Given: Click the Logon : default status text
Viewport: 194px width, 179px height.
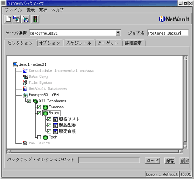Looking at the screenshot, I should click(x=162, y=174).
